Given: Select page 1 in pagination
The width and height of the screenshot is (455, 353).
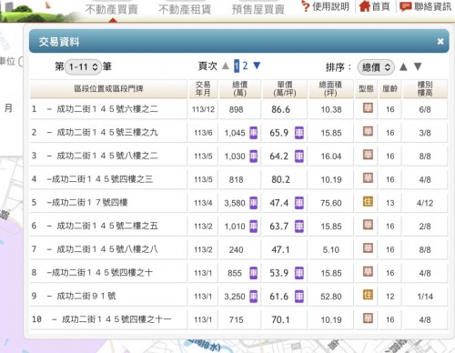Looking at the screenshot, I should coord(237,66).
